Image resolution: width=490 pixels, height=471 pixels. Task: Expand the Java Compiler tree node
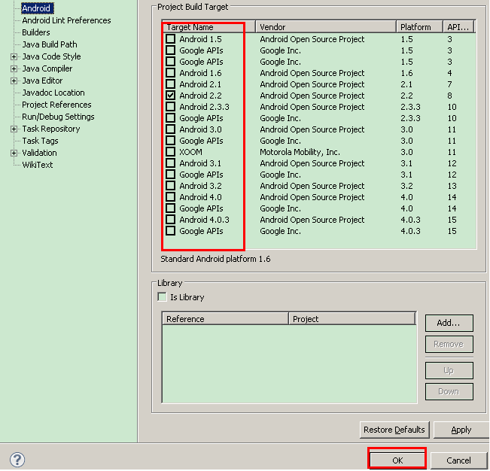coord(14,68)
